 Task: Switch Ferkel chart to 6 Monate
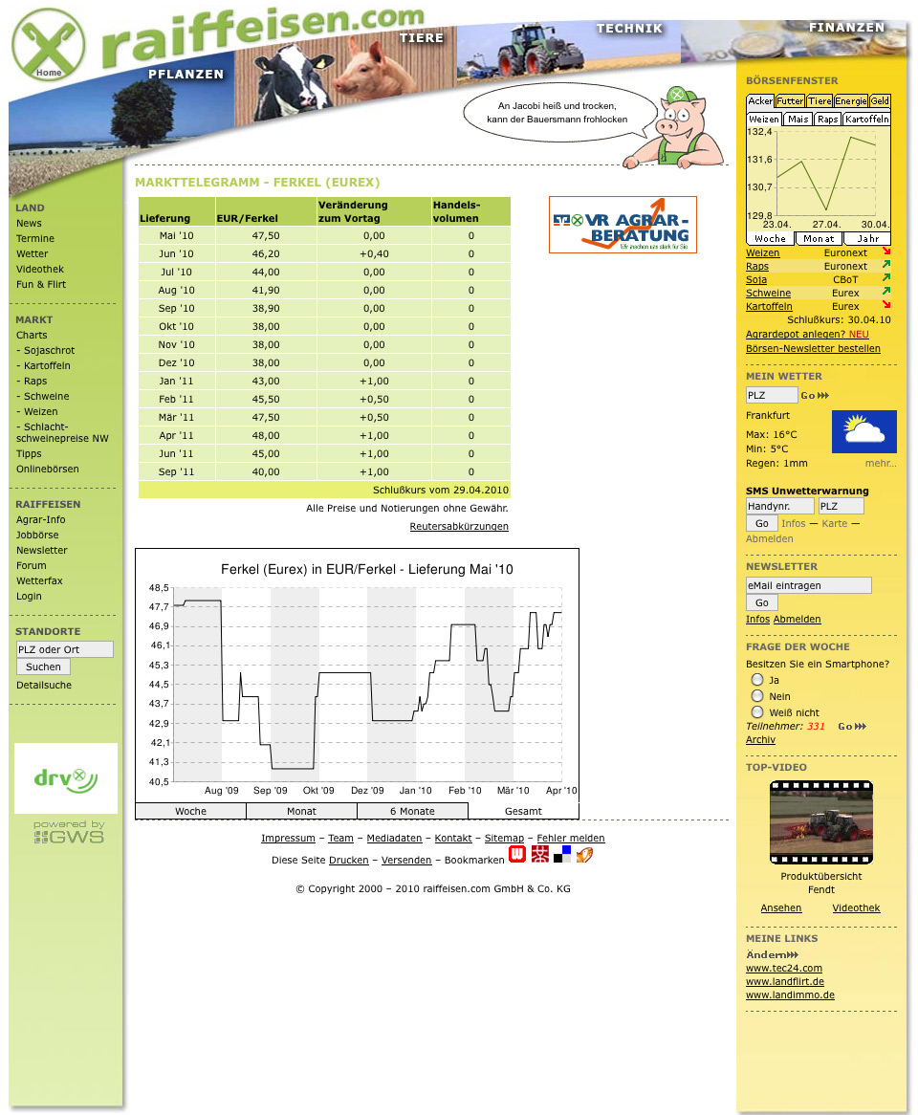412,811
